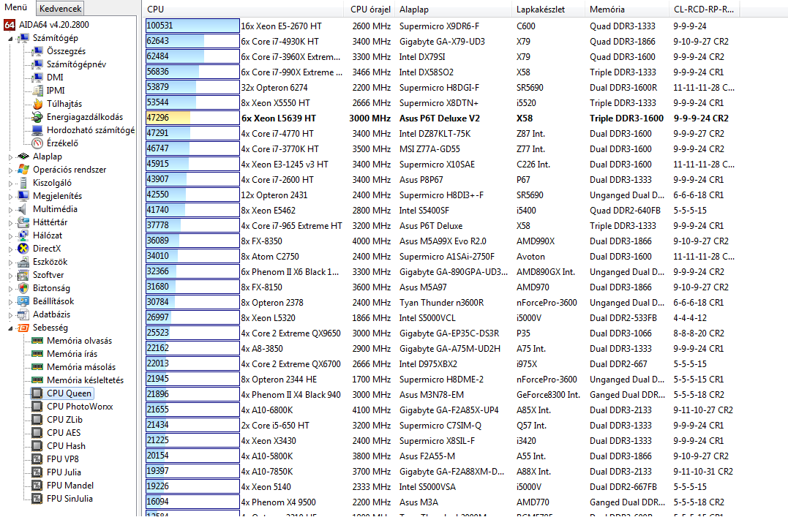Screen dimensions: 788x528
Task: Click the Számítógépnév icon
Action: pyautogui.click(x=37, y=64)
